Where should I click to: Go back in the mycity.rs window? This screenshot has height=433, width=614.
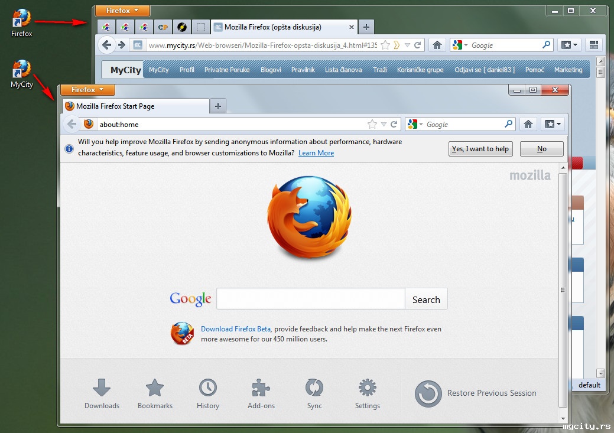[x=106, y=45]
